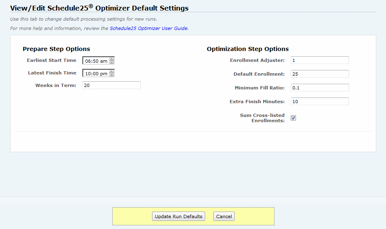Edit the Minimum Fill Ratio field
The height and width of the screenshot is (229, 386).
(x=320, y=88)
